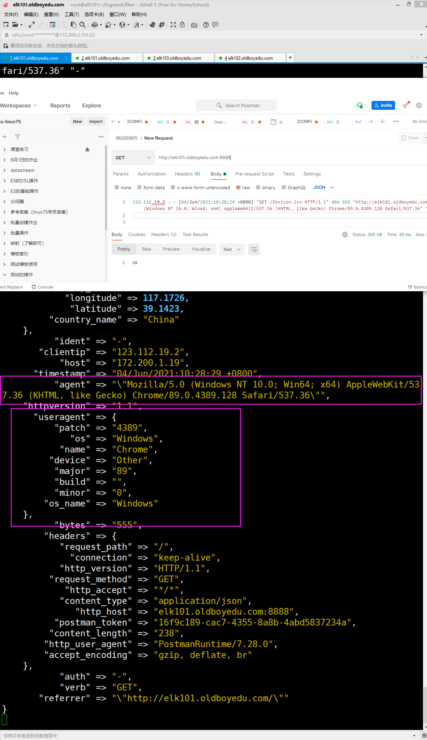The width and height of the screenshot is (427, 740).
Task: Click the request URL input field
Action: pos(291,158)
